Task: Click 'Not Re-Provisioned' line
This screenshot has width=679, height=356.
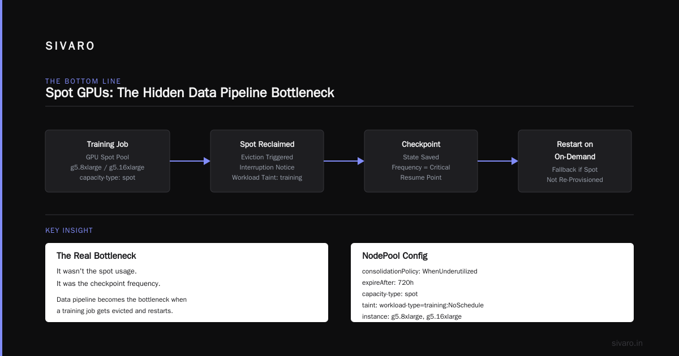Action: point(575,180)
